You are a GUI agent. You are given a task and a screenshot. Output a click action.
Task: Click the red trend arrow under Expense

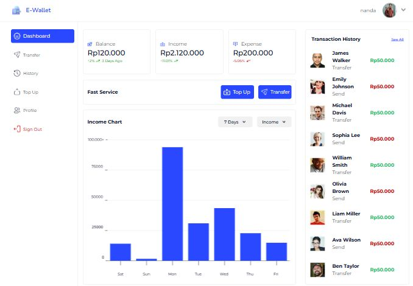click(x=248, y=61)
